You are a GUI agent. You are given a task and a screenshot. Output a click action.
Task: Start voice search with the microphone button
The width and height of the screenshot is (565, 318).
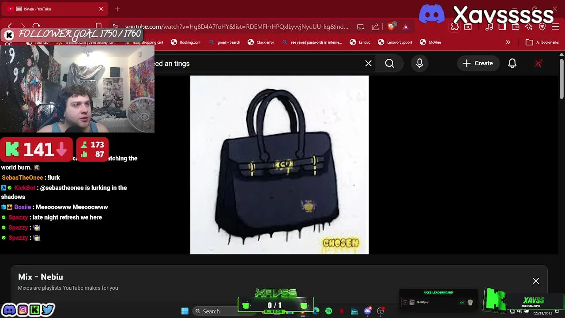pos(419,64)
